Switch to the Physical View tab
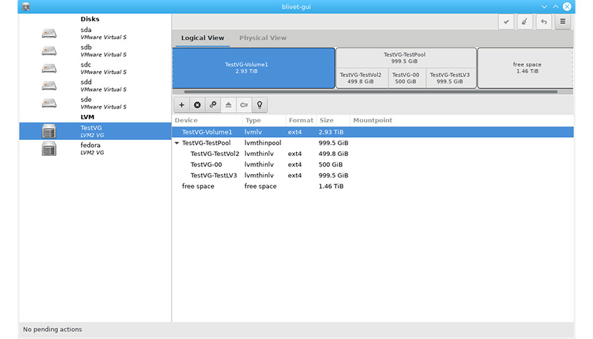The width and height of the screenshot is (593, 339). pyautogui.click(x=262, y=38)
